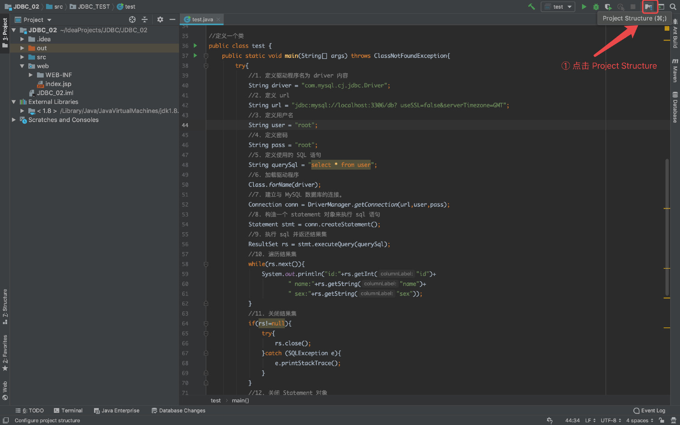This screenshot has width=680, height=425.
Task: Click the green hammer Build Project icon
Action: tap(532, 7)
